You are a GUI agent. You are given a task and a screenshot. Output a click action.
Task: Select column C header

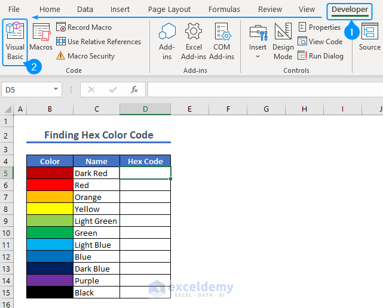click(97, 109)
